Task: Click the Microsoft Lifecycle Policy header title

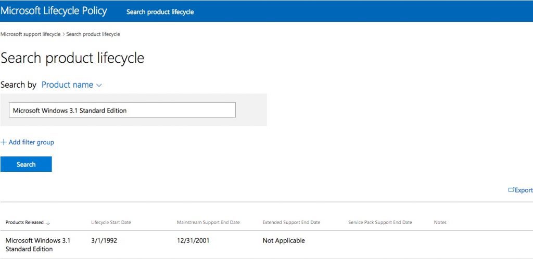Action: point(54,11)
